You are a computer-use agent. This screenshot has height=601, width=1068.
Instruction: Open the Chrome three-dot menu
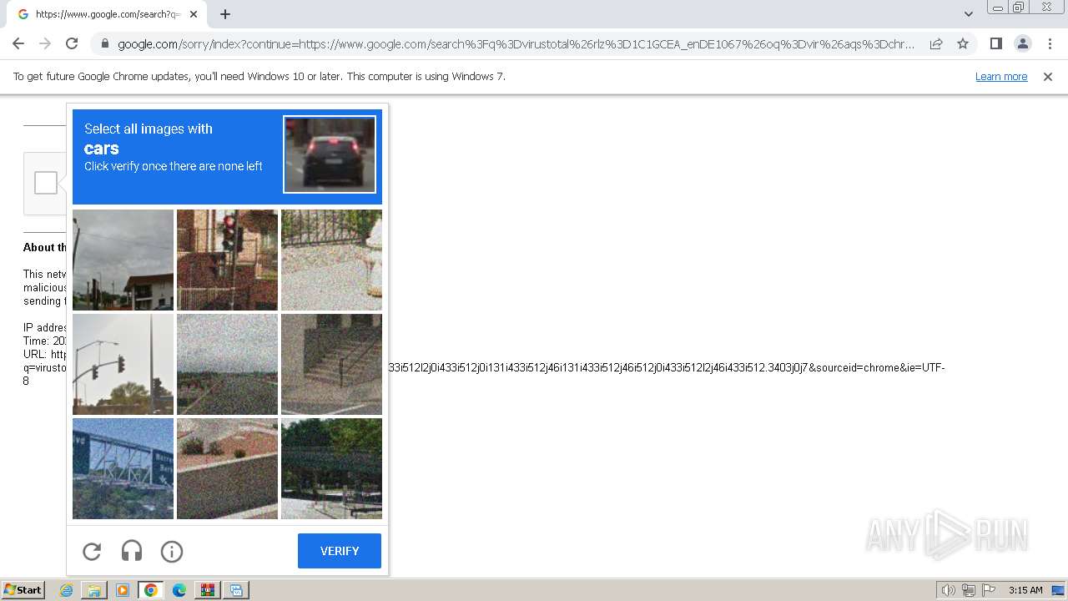click(x=1050, y=43)
